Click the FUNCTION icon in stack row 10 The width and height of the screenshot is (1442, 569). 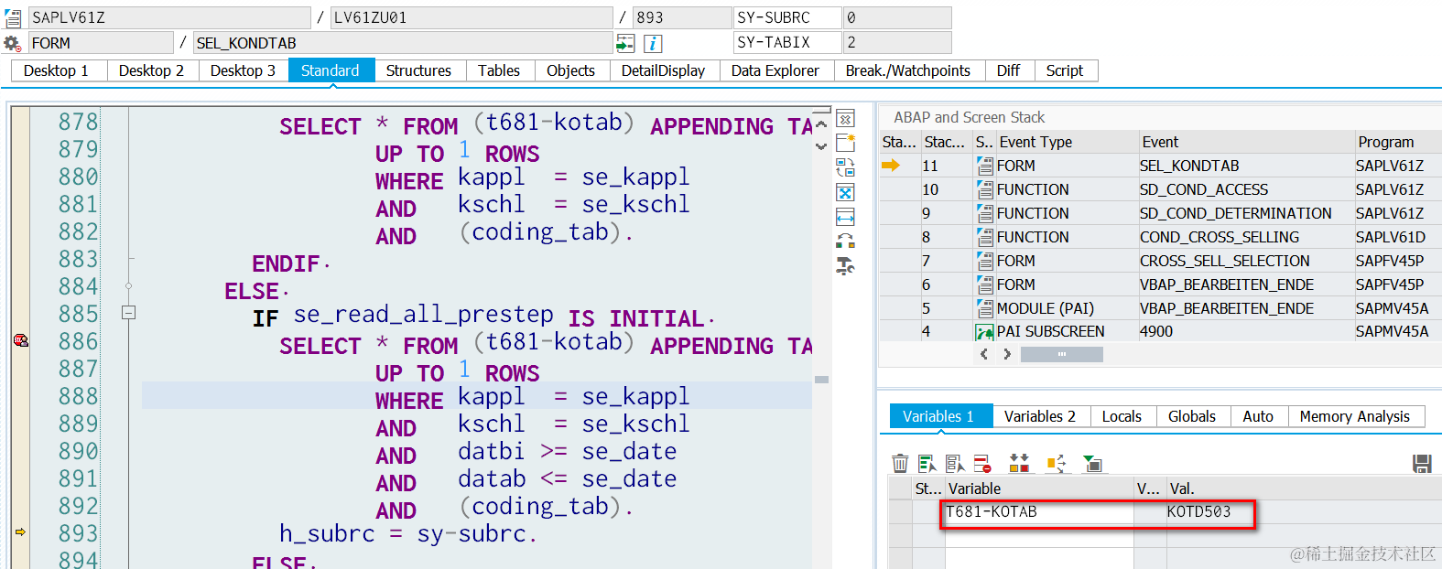click(x=985, y=189)
